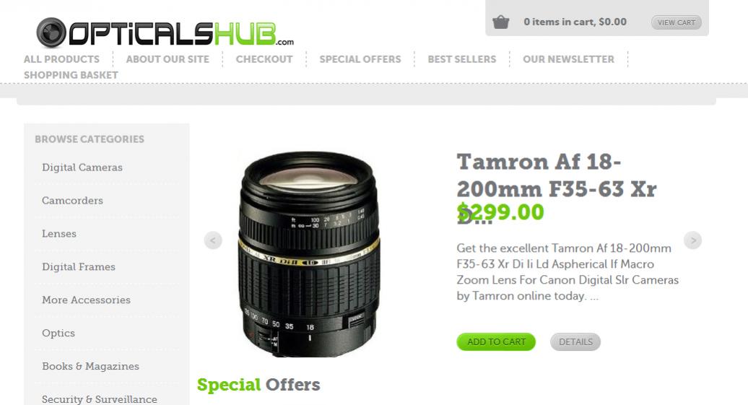
Task: Select the Camcorders category
Action: pos(72,201)
